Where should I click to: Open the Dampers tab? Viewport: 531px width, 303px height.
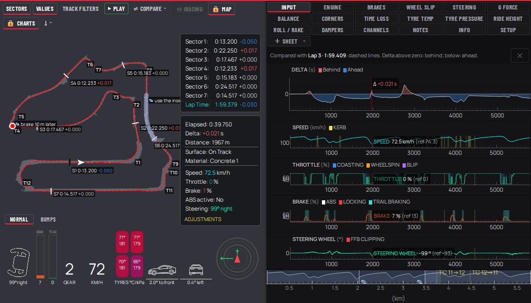tap(332, 30)
